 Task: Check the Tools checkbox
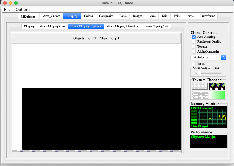click(194, 64)
